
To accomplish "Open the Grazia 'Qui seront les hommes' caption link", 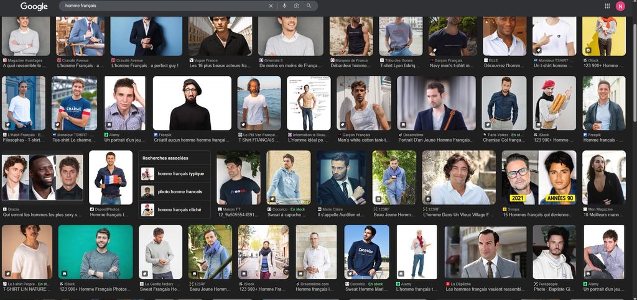I will coord(42,214).
